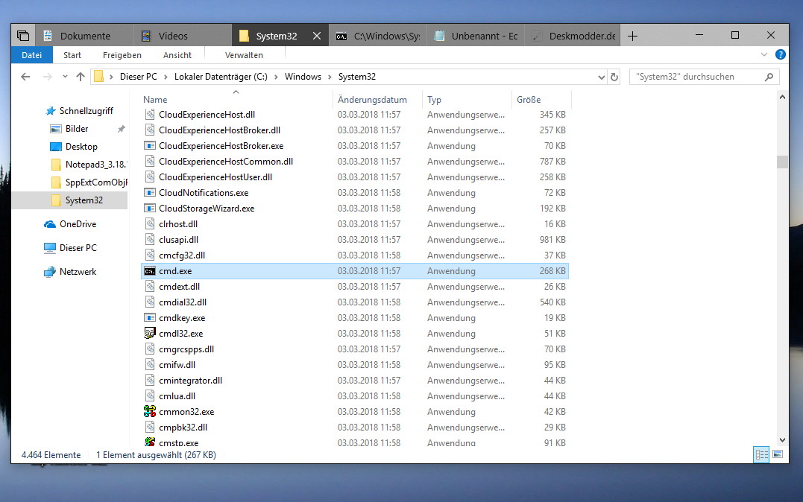The image size is (803, 502).
Task: Switch to large thumbnails view icon
Action: [778, 454]
